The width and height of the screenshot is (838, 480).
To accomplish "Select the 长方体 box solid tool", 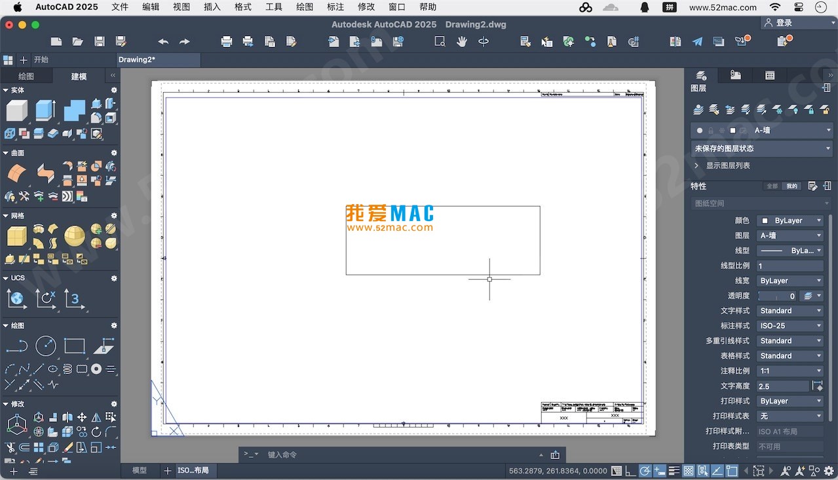I will [x=16, y=110].
